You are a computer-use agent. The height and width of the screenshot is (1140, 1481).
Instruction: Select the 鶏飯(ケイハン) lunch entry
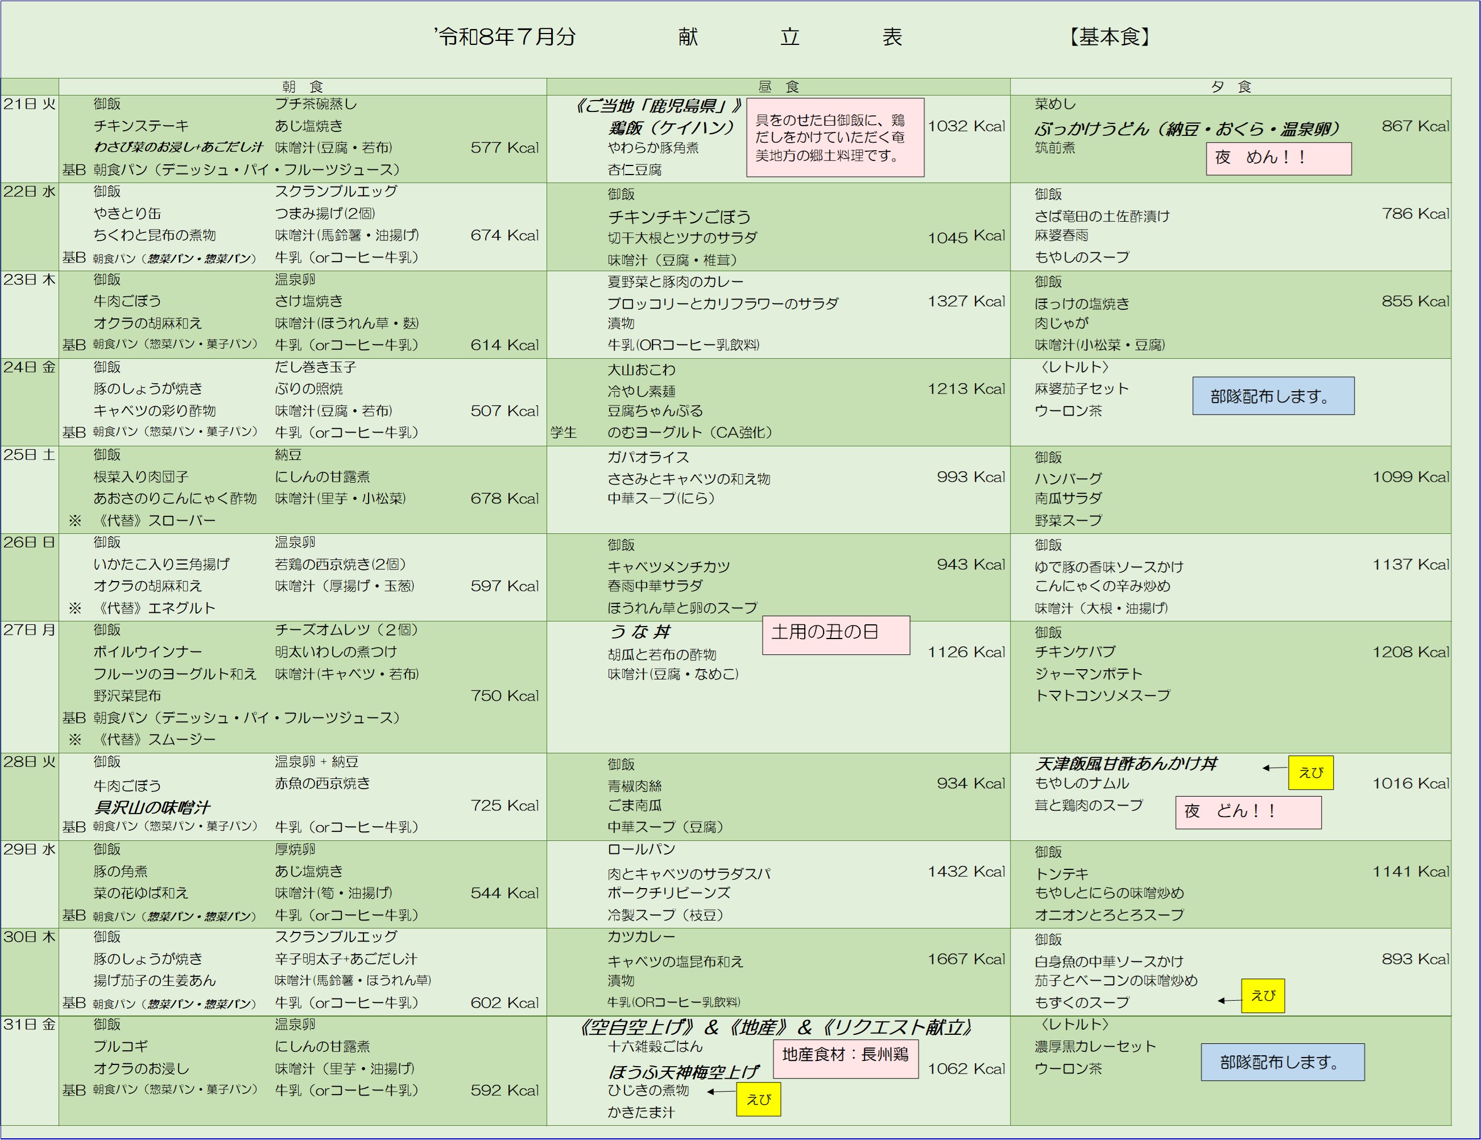671,127
